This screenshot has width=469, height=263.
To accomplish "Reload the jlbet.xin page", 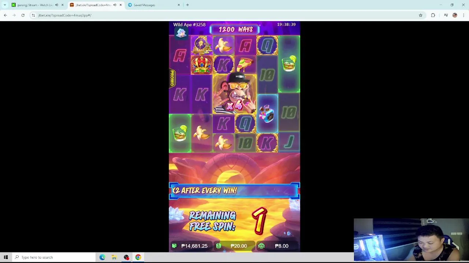I will click(23, 15).
